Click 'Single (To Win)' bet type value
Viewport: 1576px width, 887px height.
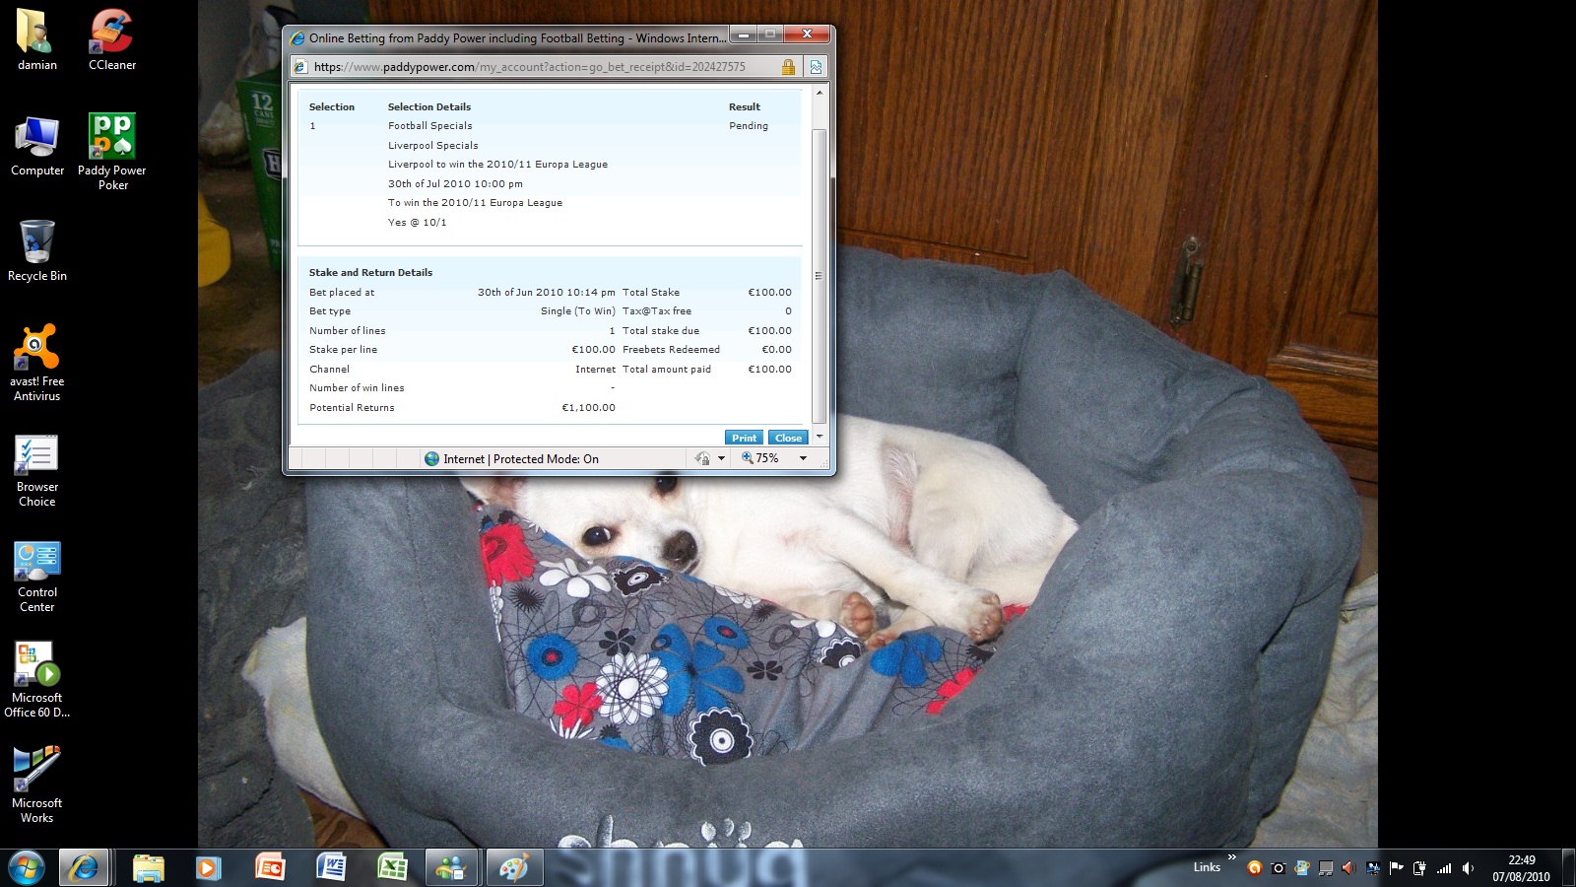click(x=578, y=311)
